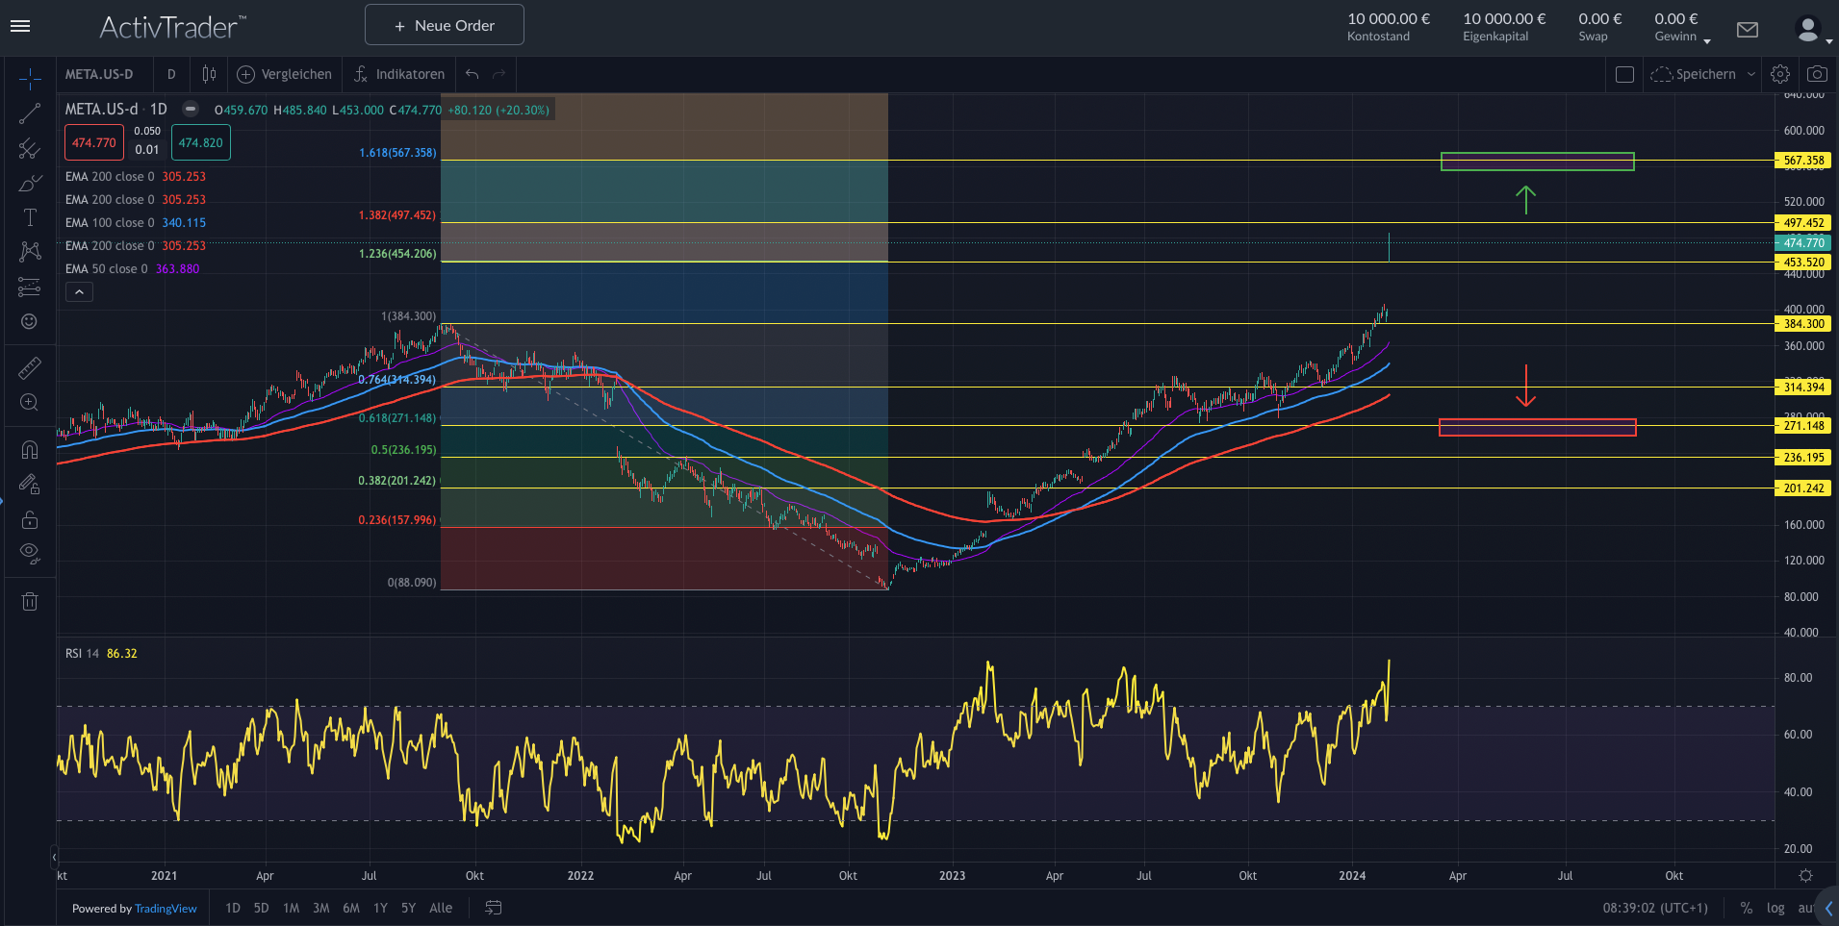Viewport: 1839px width, 926px height.
Task: Open the Speichern dropdown chevron
Action: [x=1751, y=74]
